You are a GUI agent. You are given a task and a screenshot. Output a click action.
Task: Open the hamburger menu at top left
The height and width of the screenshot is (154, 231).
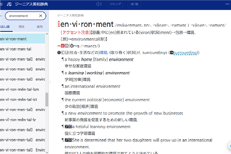coord(1,4)
